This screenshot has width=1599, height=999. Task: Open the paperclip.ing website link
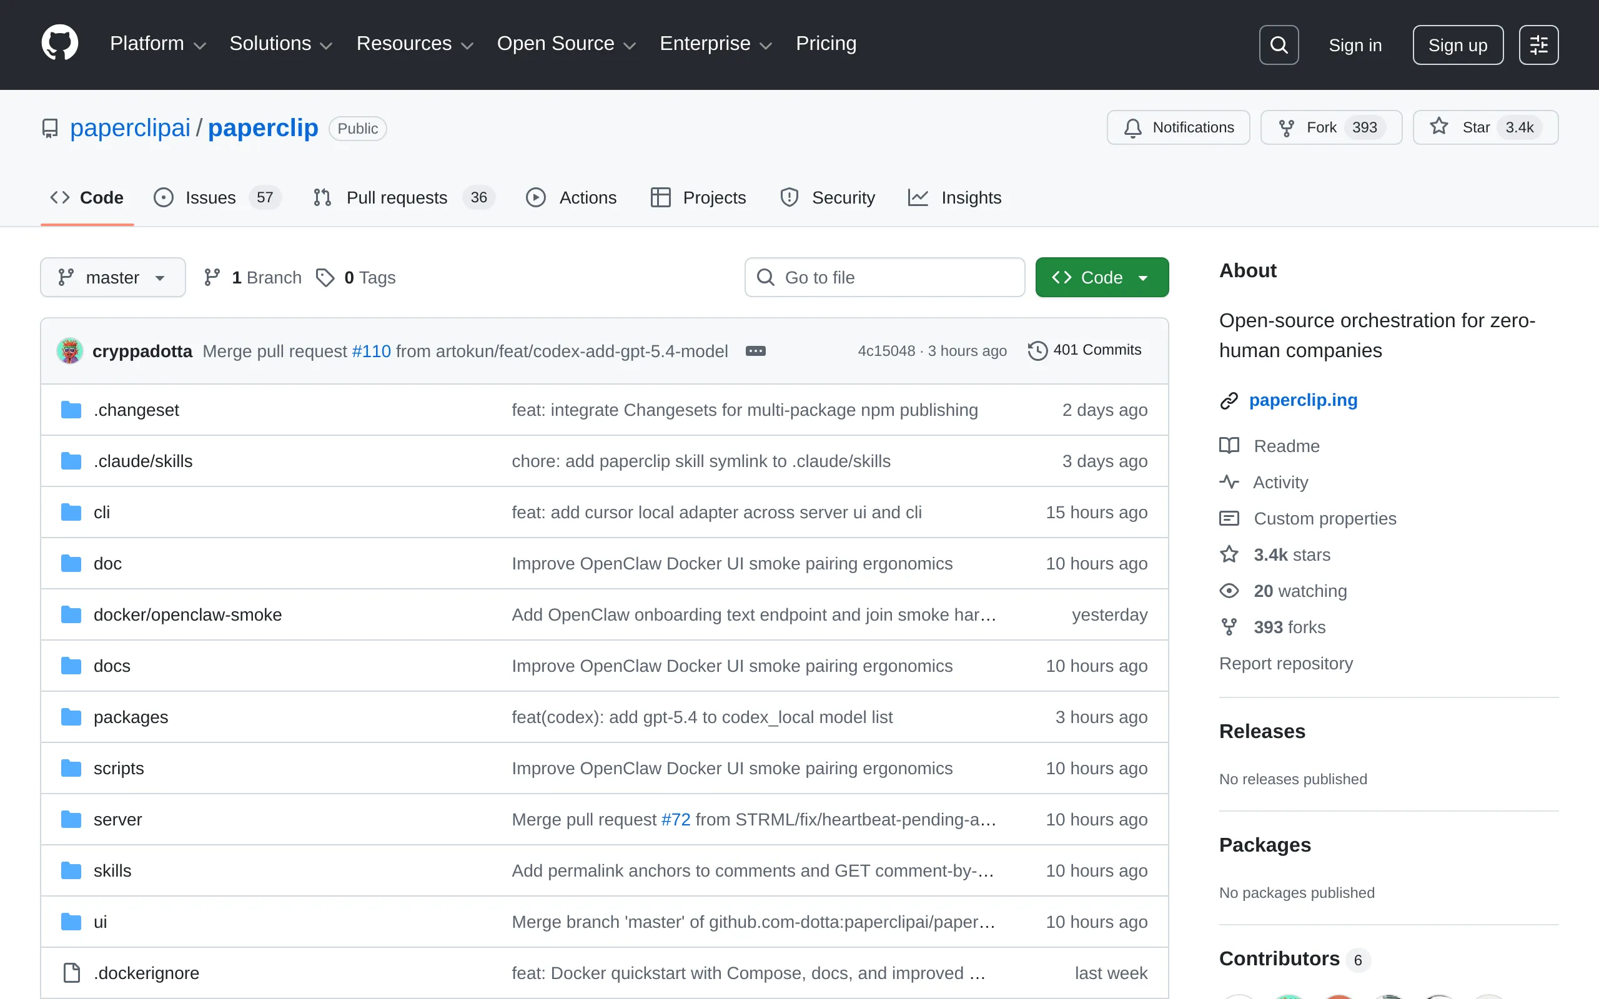pos(1303,399)
